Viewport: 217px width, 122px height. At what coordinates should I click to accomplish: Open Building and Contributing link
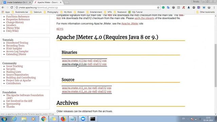tap(21, 78)
